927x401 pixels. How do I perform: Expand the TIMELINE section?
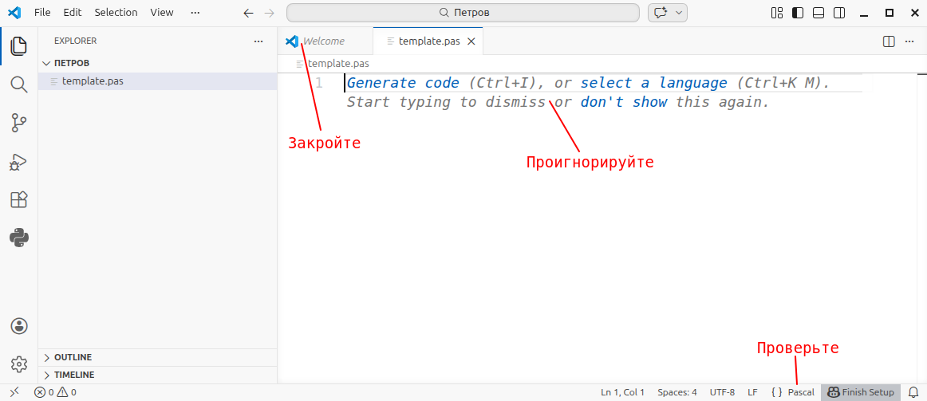[x=73, y=375]
